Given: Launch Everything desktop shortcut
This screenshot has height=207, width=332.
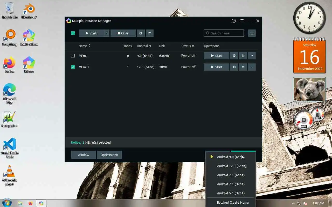Looking at the screenshot, I should pyautogui.click(x=10, y=38).
